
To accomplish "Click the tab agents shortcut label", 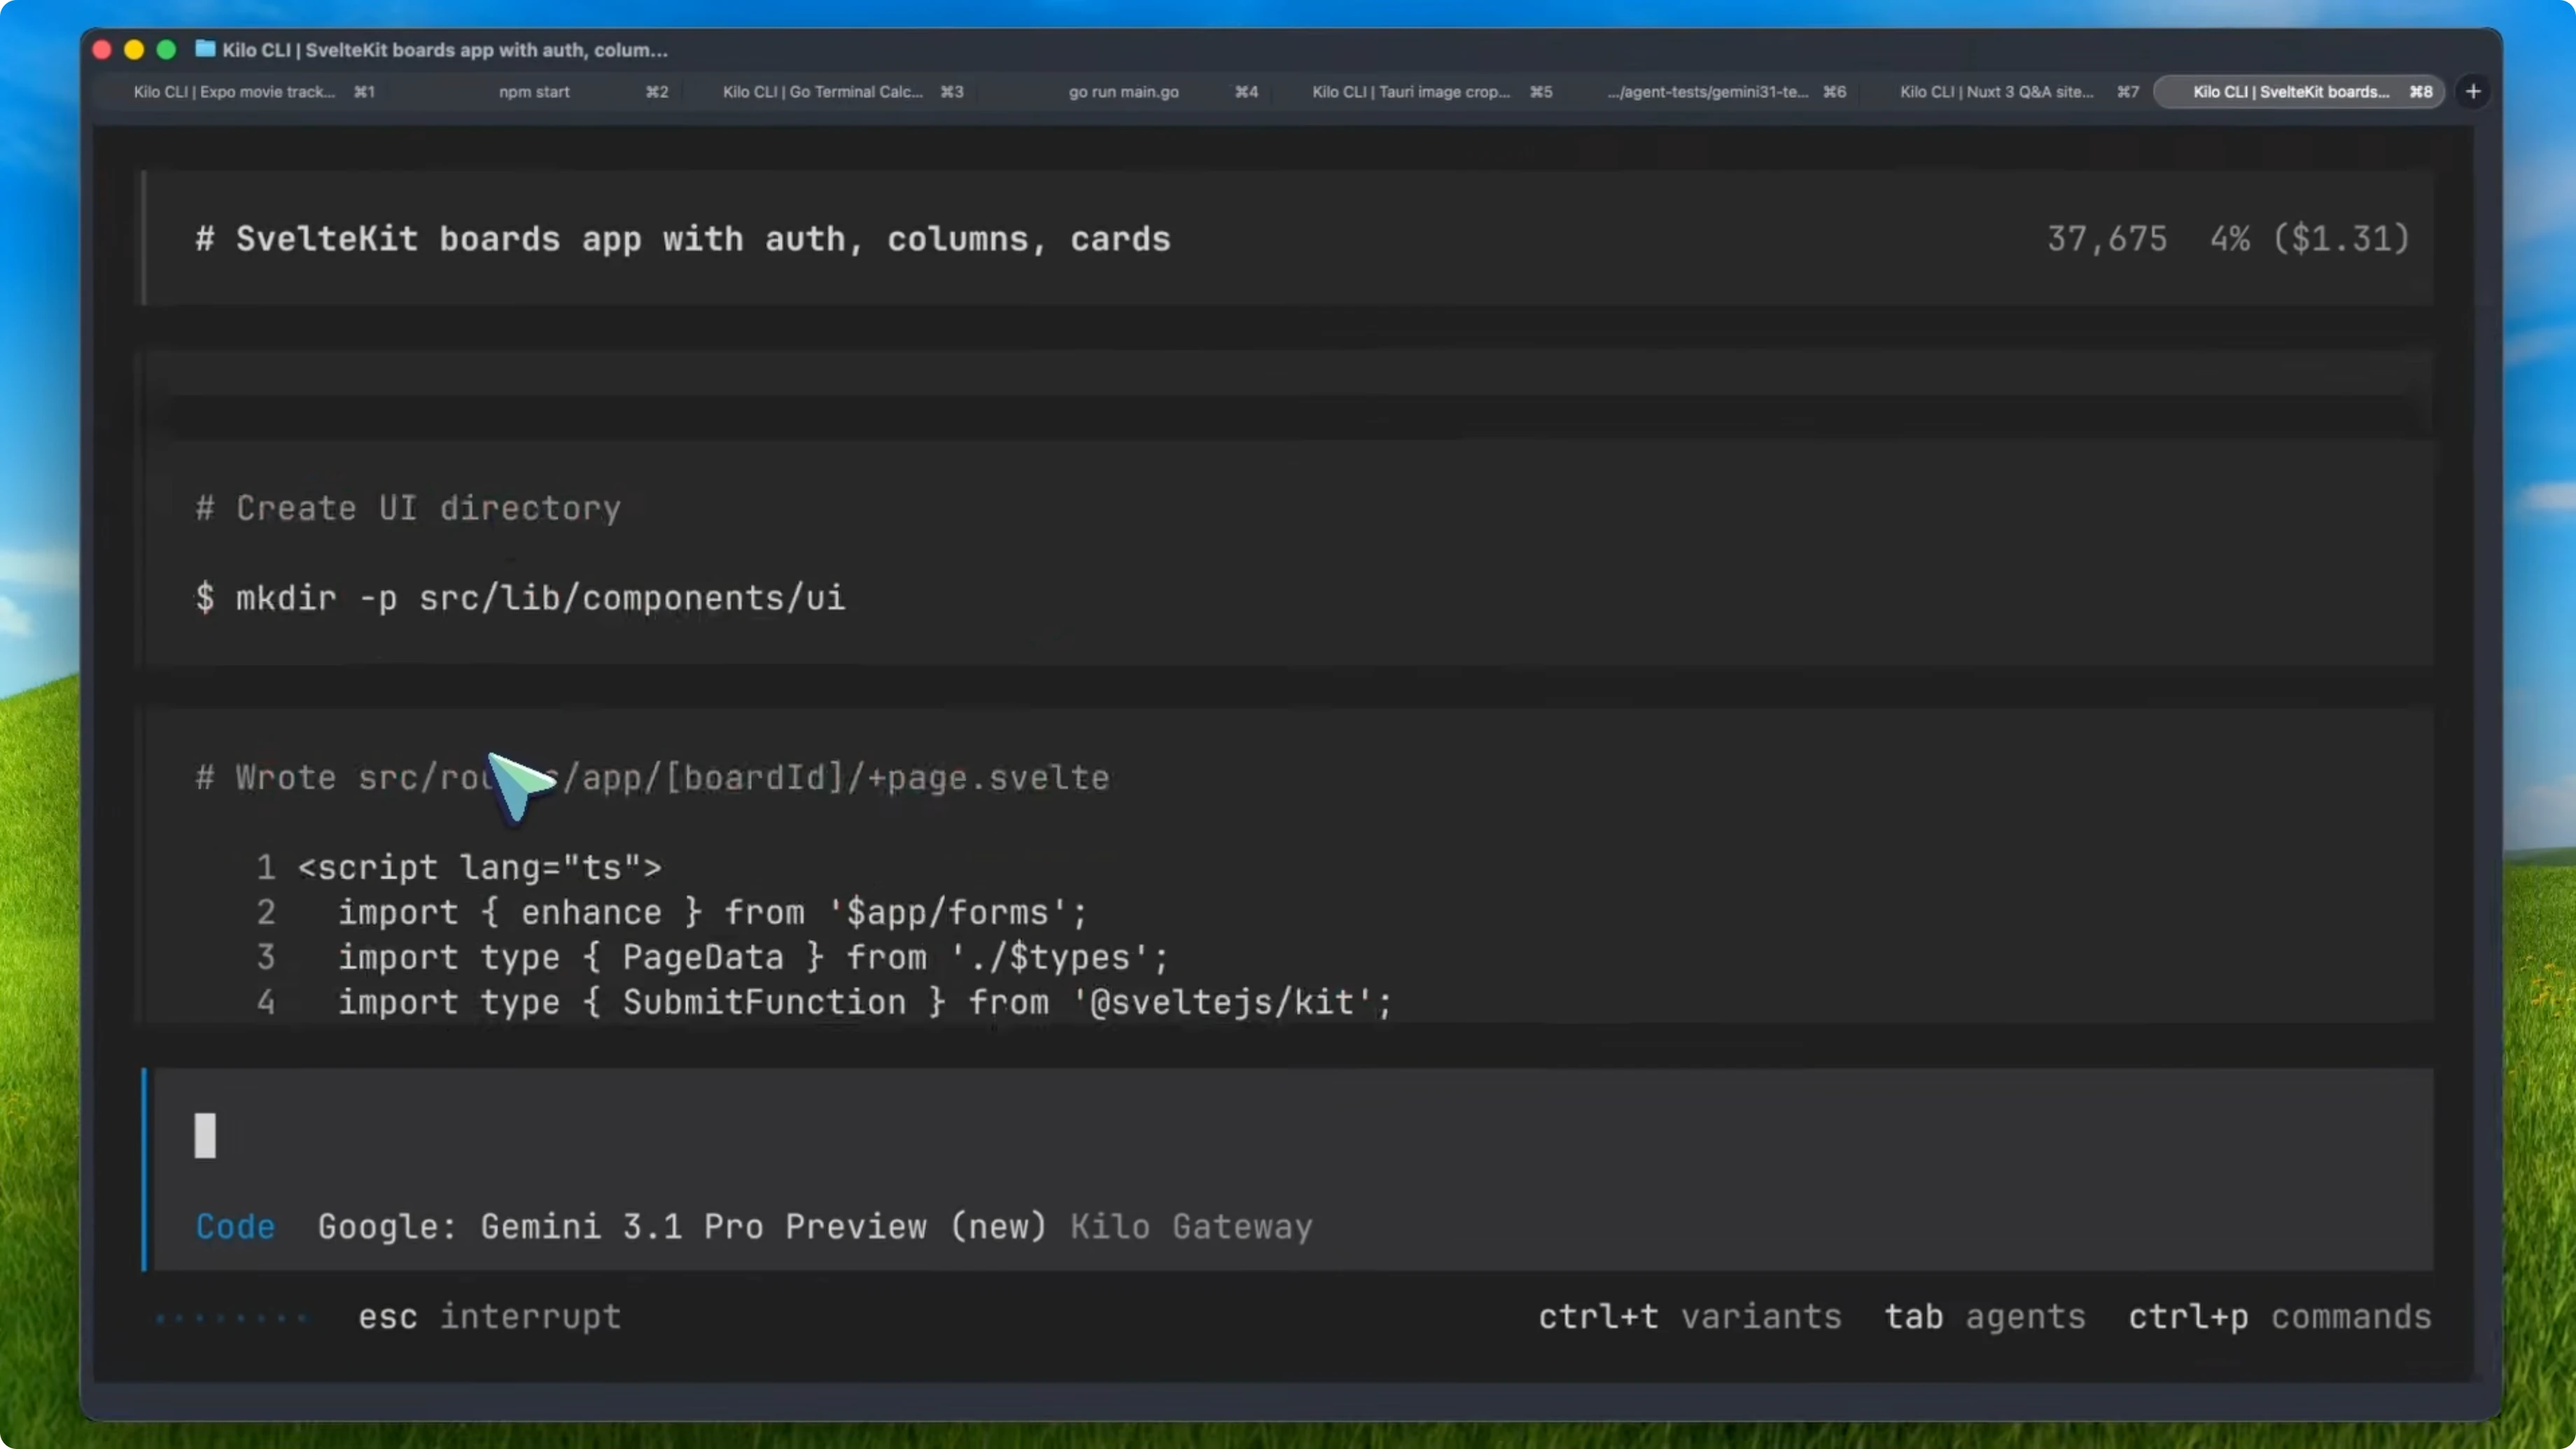I will [1984, 1318].
